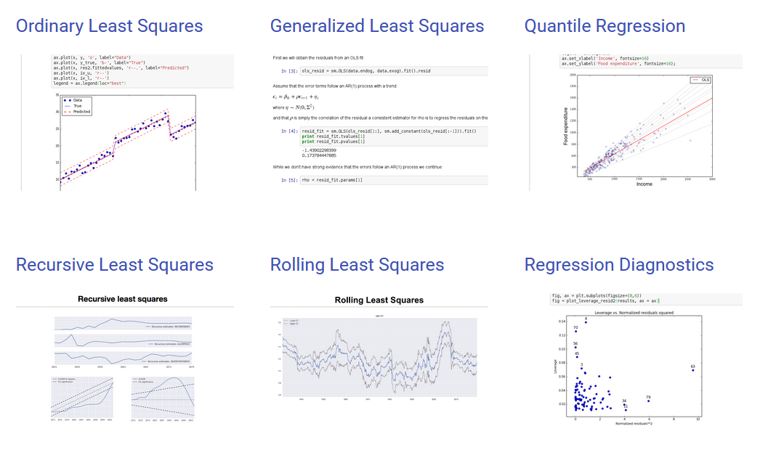The height and width of the screenshot is (450, 760).
Task: Click the bold 'Rolling Least Squares' thumbnail title
Action: [379, 300]
